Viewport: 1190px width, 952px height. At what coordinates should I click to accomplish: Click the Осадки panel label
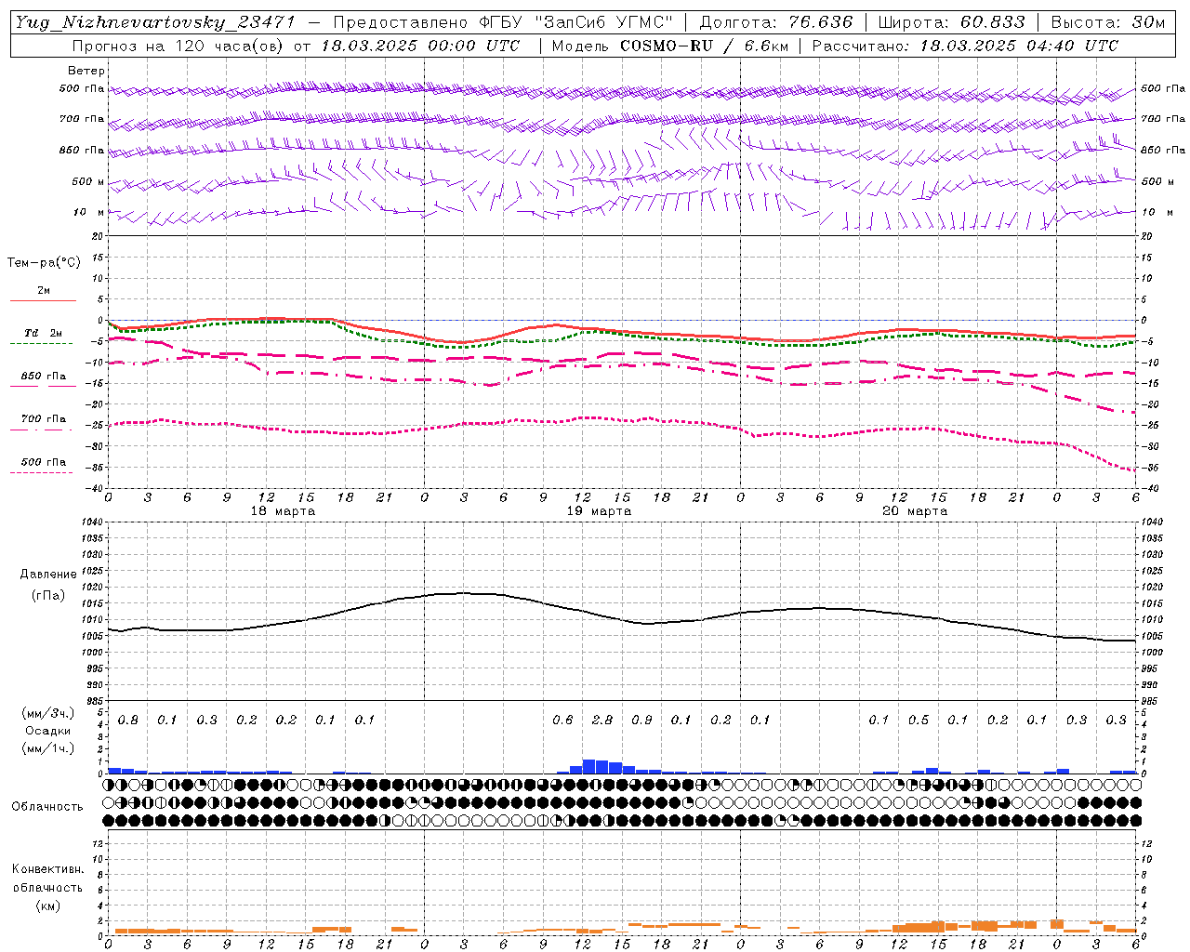click(x=48, y=731)
